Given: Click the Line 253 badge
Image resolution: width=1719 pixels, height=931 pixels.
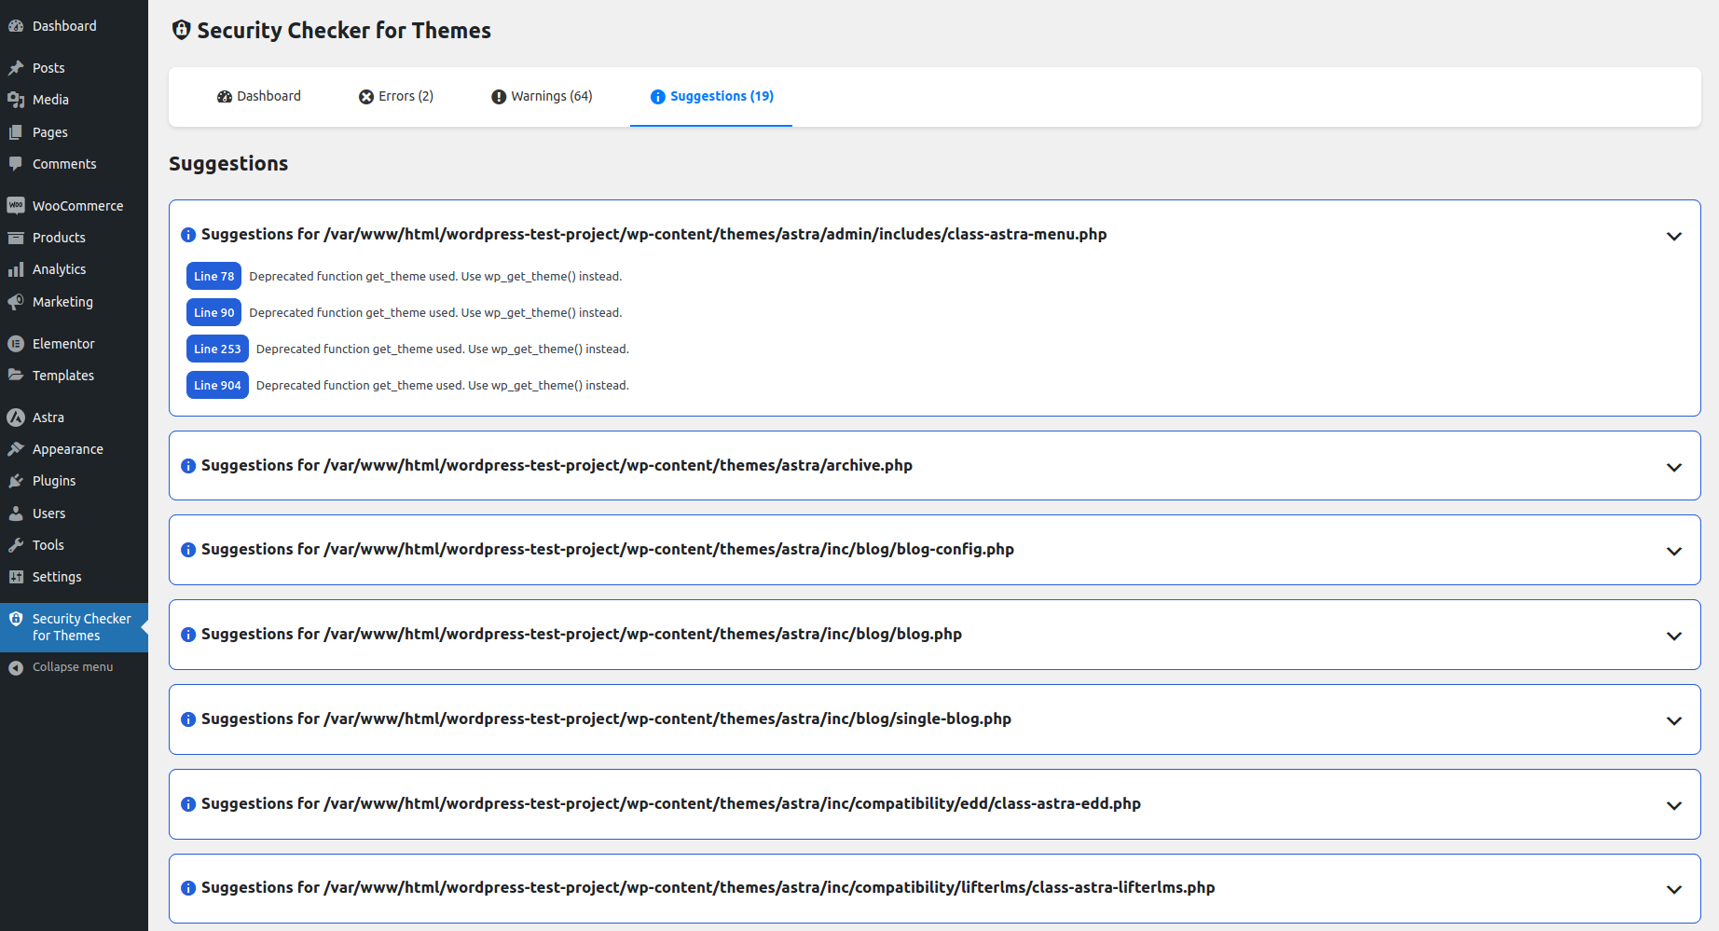Looking at the screenshot, I should (x=217, y=349).
